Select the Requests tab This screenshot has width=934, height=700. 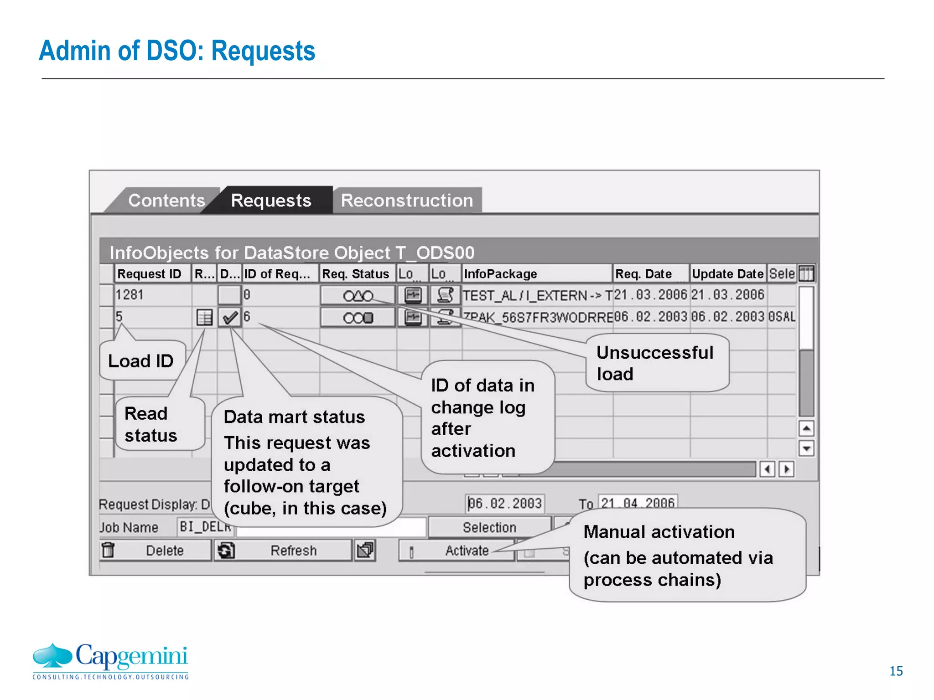click(x=271, y=201)
